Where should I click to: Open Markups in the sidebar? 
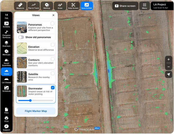point(6,52)
